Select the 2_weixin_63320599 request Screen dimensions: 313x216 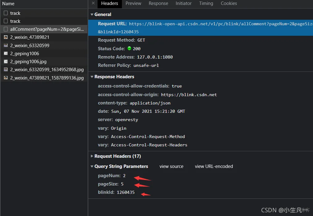coord(44,45)
